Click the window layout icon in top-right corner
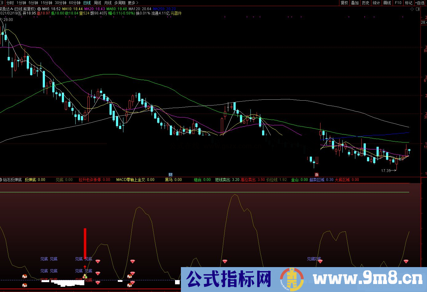Screen dimensions: 427x292 tap(418, 9)
